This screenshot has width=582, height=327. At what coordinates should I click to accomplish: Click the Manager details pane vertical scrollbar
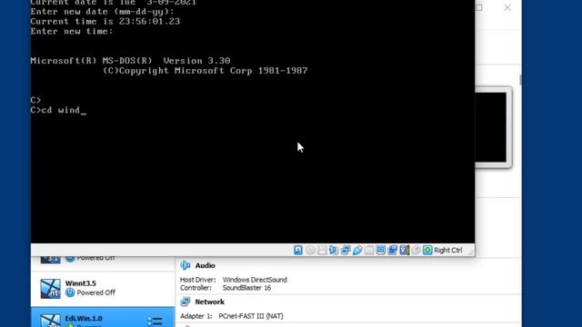coord(520,79)
